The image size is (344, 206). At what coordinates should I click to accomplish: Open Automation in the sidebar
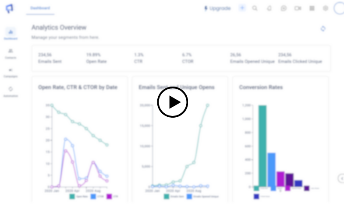[x=11, y=89]
